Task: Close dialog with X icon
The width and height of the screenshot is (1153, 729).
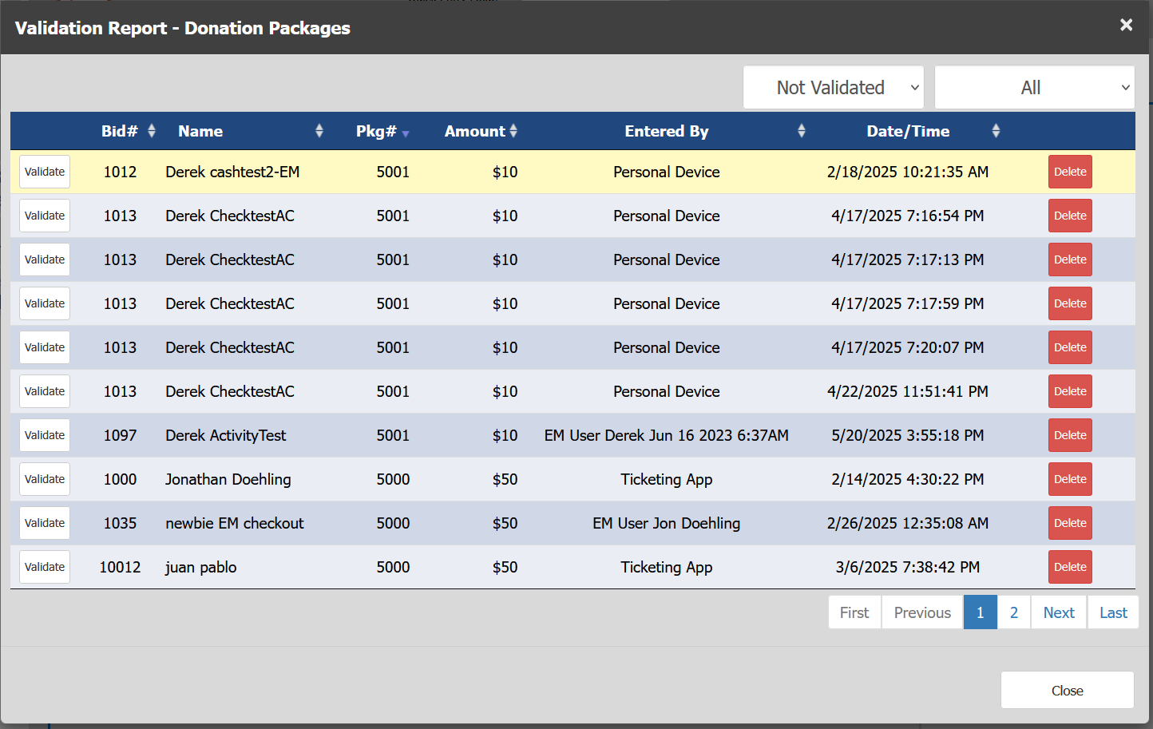Action: (x=1126, y=25)
